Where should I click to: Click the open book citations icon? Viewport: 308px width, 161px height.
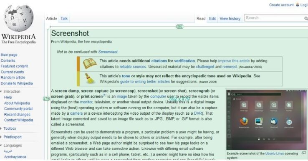point(90,63)
